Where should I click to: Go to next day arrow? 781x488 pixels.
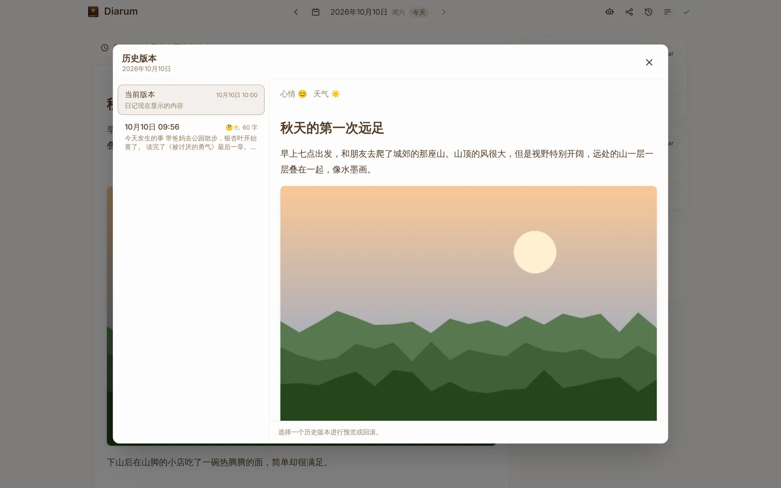(x=443, y=12)
